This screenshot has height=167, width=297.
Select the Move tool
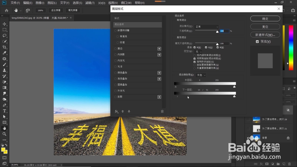coord(4,24)
